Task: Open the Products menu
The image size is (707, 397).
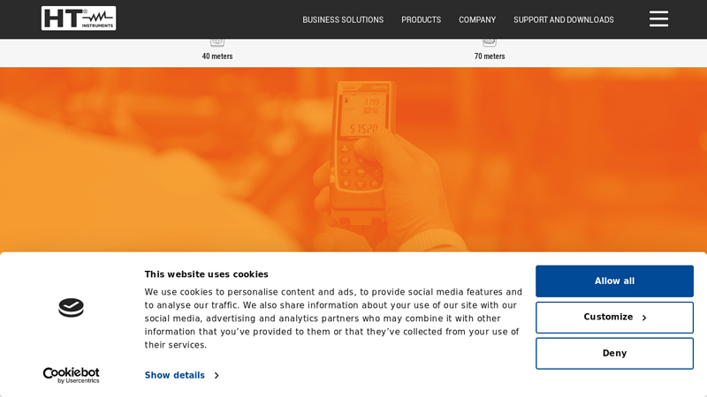Action: (422, 19)
